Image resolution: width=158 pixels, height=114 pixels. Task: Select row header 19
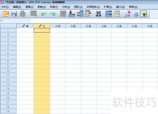click(x=8, y=111)
